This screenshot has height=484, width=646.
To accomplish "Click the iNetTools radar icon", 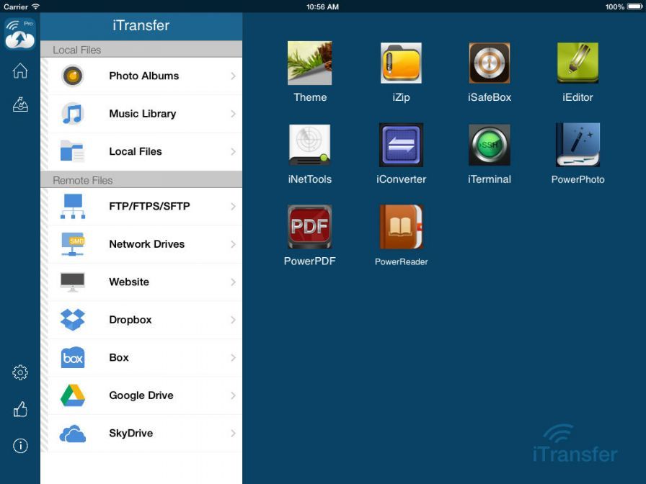I will point(309,145).
